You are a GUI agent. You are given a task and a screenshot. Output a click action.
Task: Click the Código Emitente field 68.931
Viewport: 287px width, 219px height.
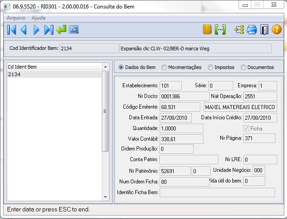180,107
